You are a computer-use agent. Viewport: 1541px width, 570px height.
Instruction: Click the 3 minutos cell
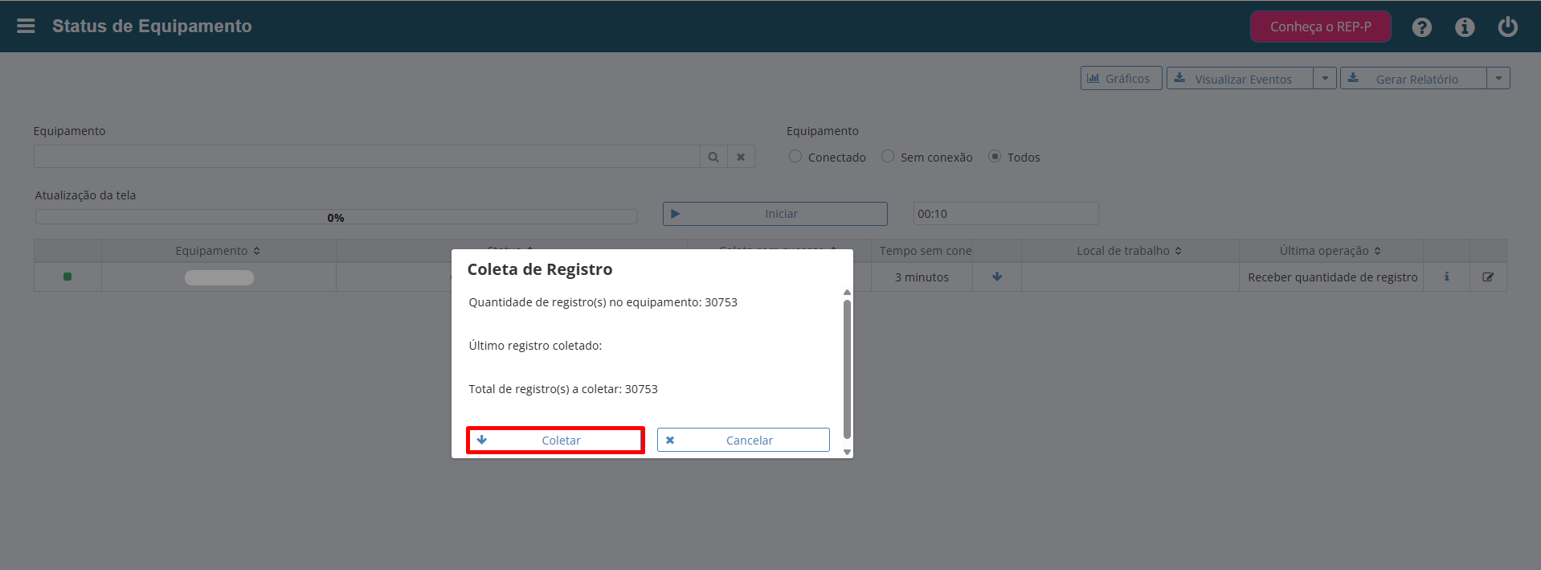(x=922, y=277)
